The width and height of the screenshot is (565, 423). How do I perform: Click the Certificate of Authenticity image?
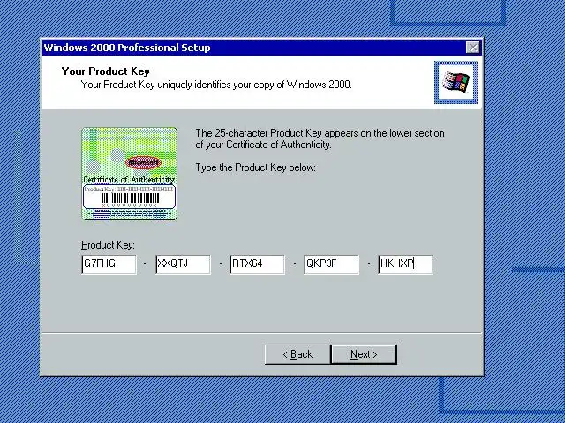tap(130, 174)
